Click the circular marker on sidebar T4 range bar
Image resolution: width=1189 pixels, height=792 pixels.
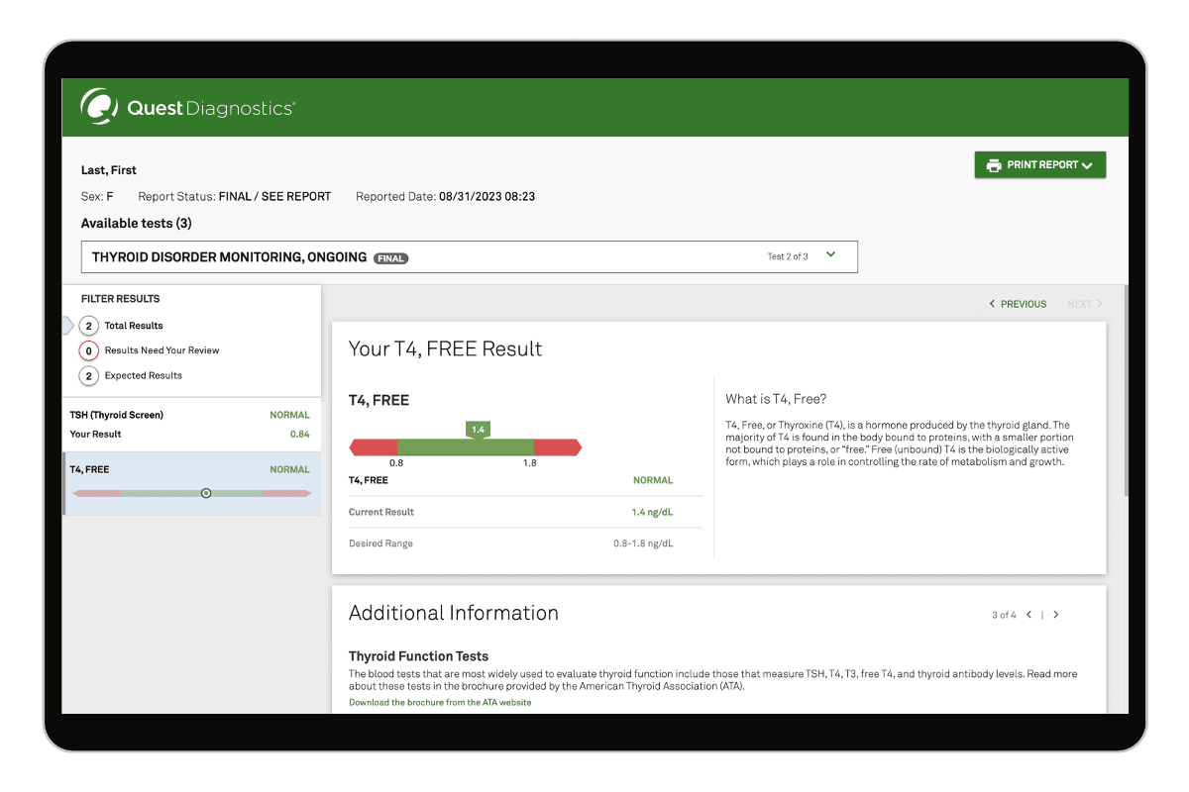click(x=206, y=493)
